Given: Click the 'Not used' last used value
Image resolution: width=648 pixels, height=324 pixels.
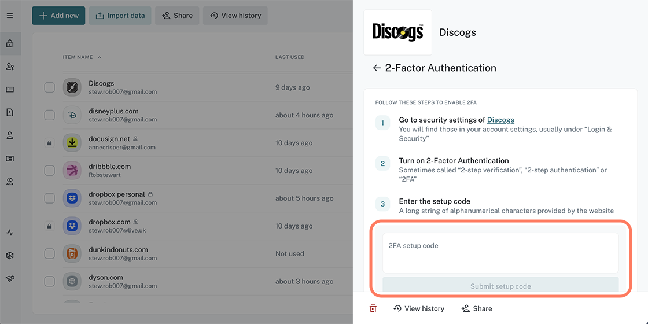Looking at the screenshot, I should (x=290, y=254).
